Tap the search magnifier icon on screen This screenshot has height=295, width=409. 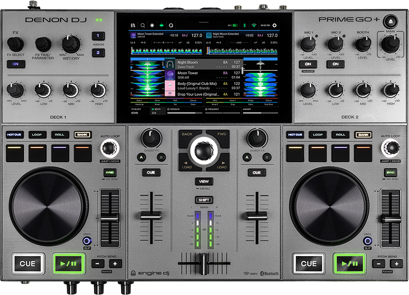point(143,25)
